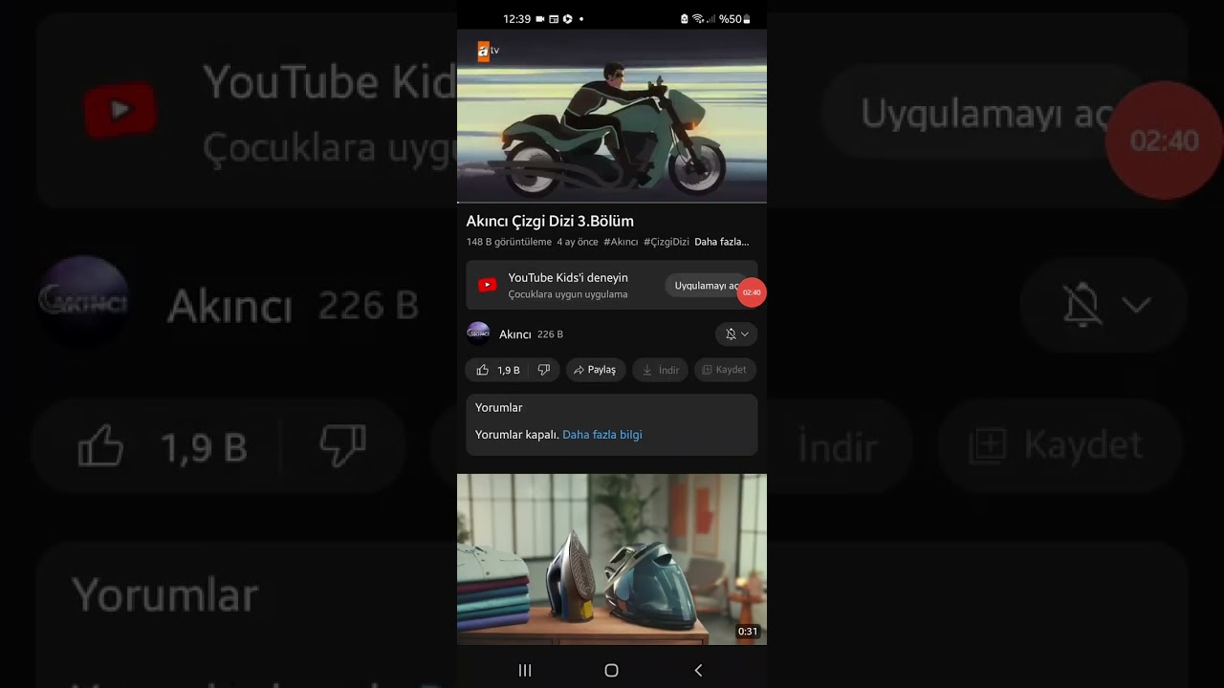Tap the 226 B subscriber count
Image resolution: width=1224 pixels, height=688 pixels.
click(x=550, y=334)
